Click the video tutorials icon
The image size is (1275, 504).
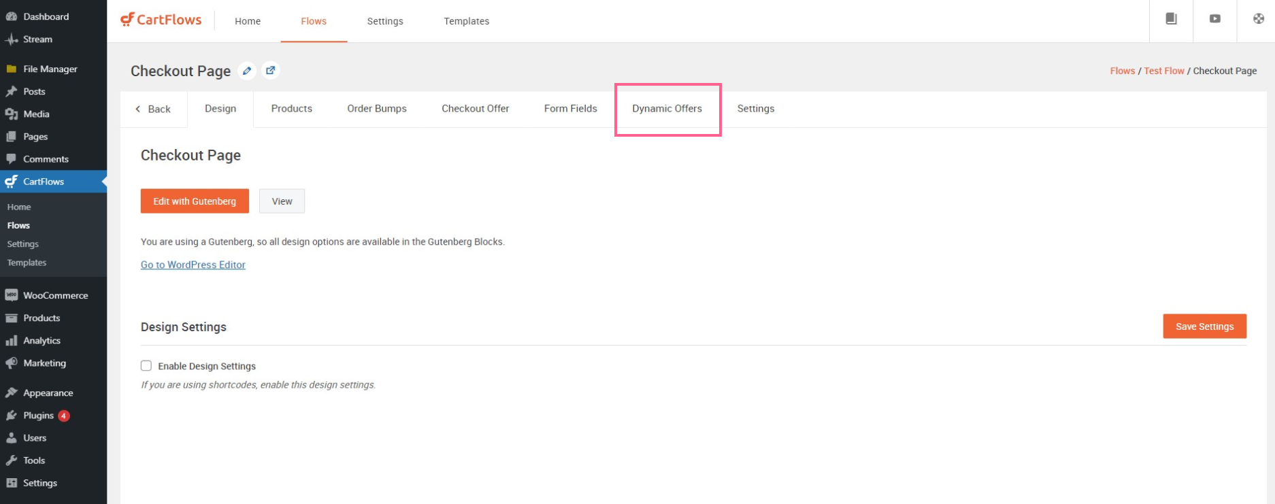point(1214,19)
